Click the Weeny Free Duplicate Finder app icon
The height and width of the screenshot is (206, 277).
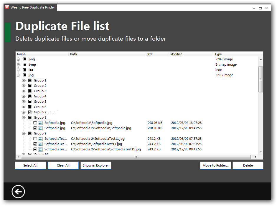[7, 7]
